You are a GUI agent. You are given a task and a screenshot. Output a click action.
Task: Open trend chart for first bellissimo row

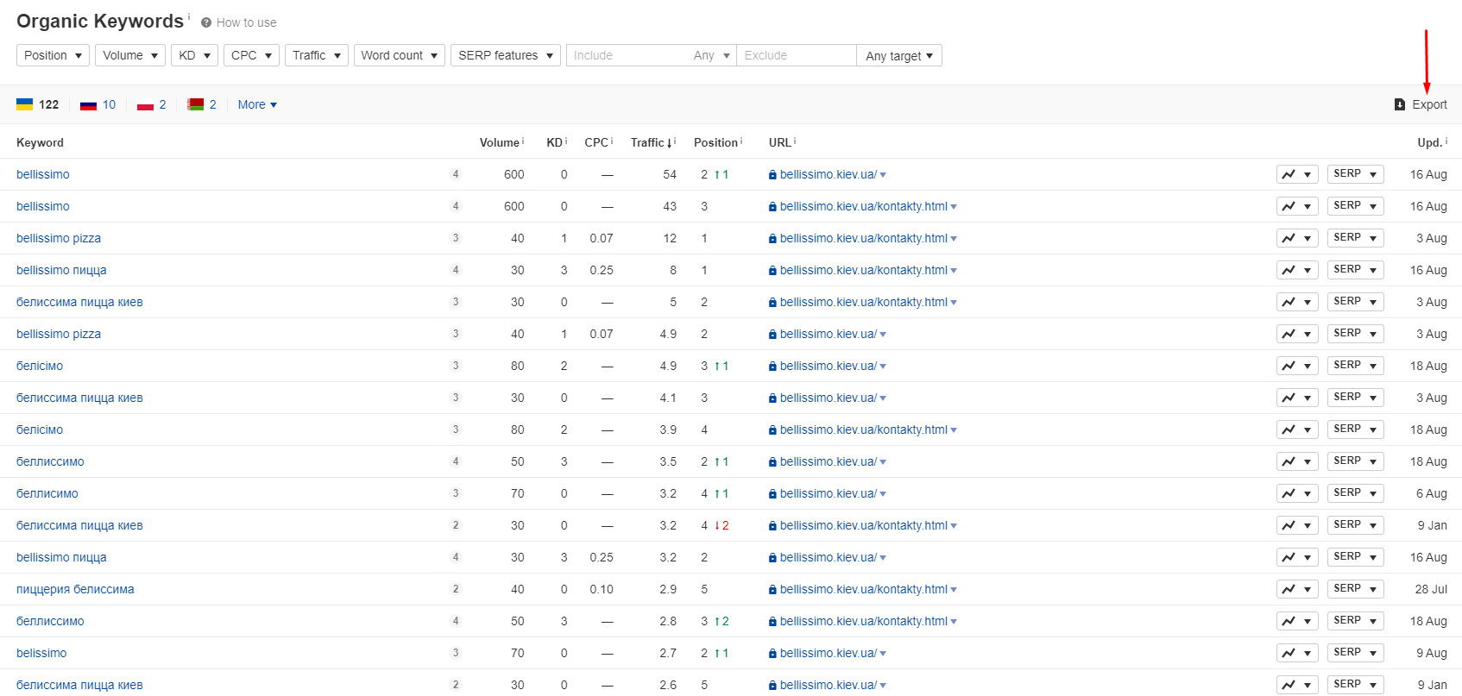coord(1296,174)
